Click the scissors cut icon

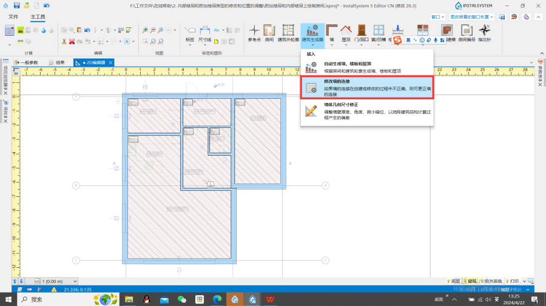(x=63, y=41)
